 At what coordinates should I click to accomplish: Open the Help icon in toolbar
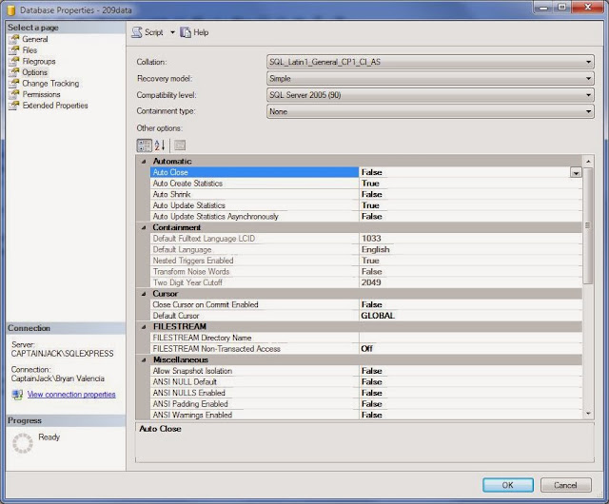click(x=186, y=32)
